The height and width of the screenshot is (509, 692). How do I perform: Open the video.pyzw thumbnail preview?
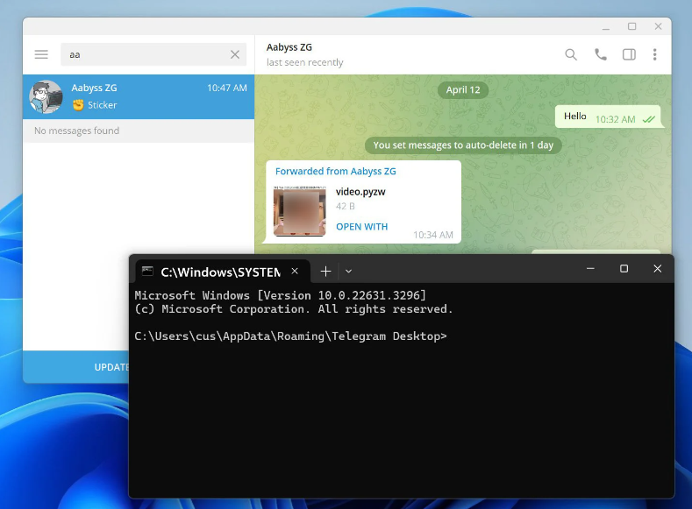pyautogui.click(x=299, y=211)
